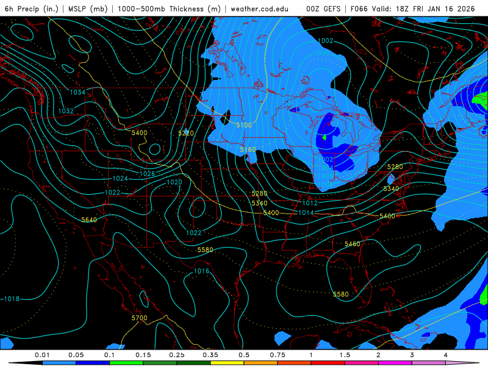Click the '1032' isobar label
Image resolution: width=488 pixels, height=366 pixels.
pyautogui.click(x=66, y=111)
